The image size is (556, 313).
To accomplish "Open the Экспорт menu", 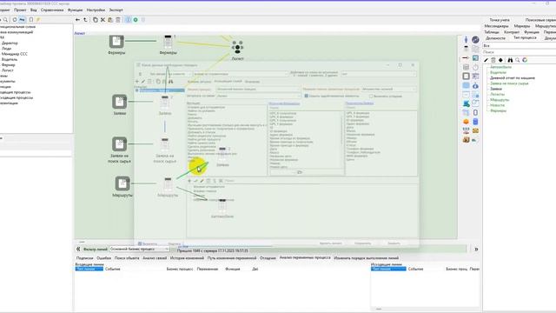I will (116, 10).
